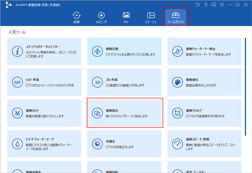This screenshot has width=252, height=173.
Task: Click the 動画強化 palette icon
Action: (177, 82)
